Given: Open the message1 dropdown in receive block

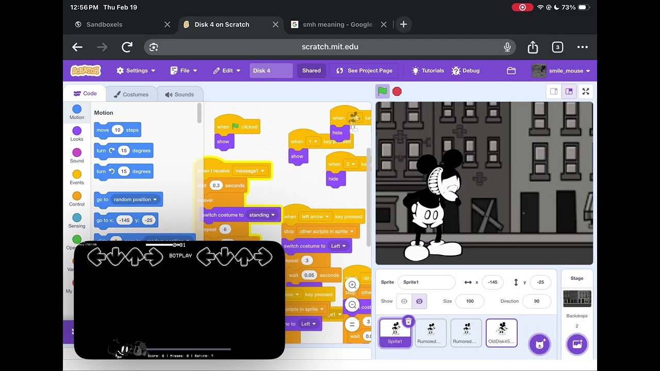Looking at the screenshot, I should (x=250, y=171).
